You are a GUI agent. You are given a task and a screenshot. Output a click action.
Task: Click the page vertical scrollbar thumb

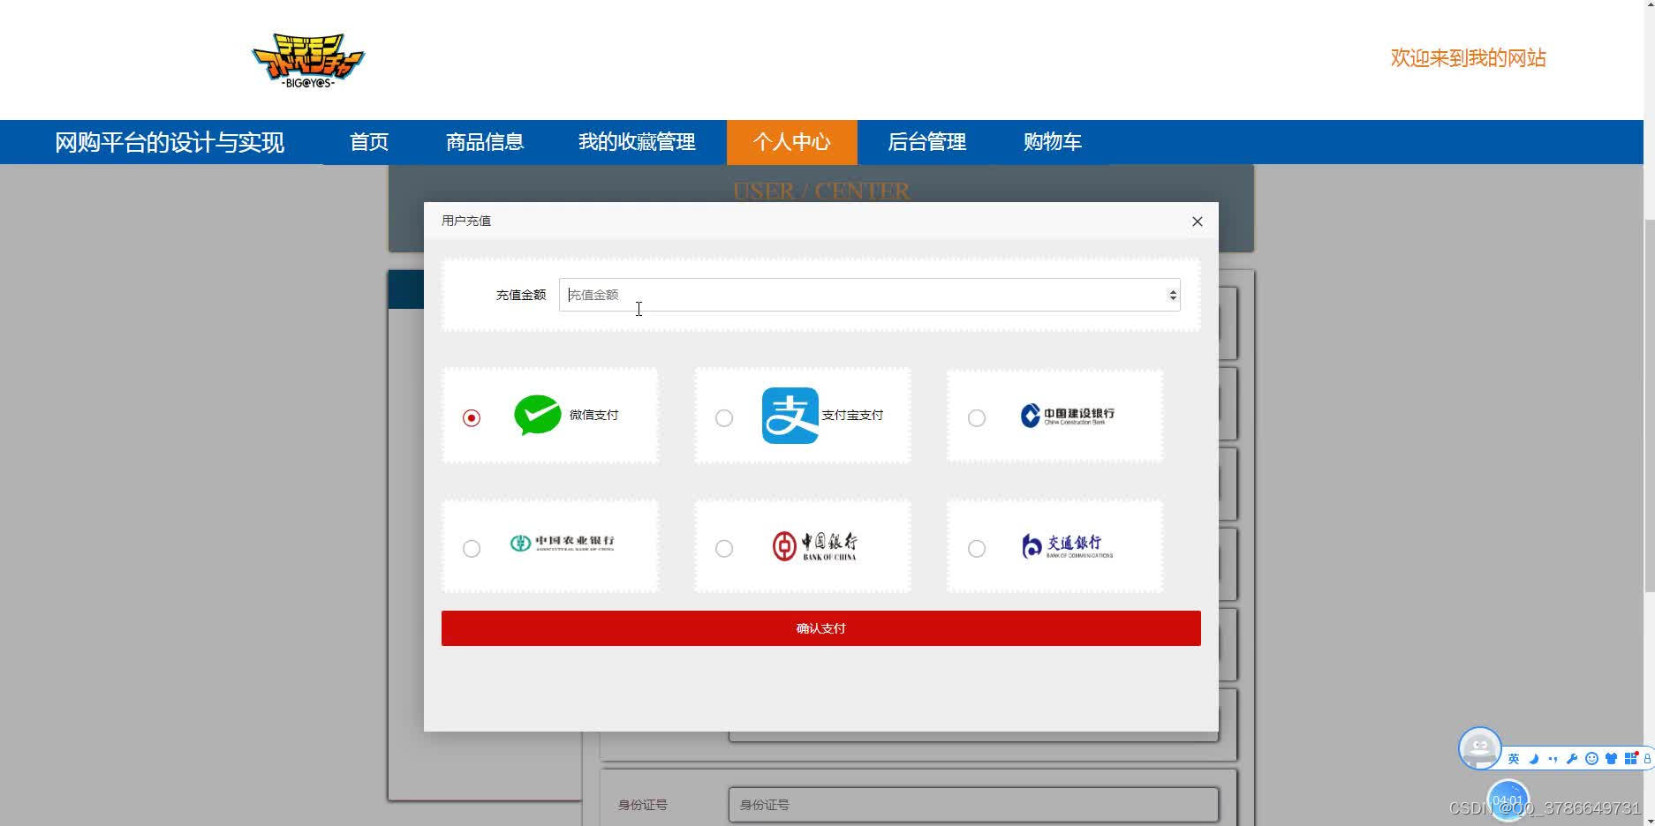pyautogui.click(x=1649, y=404)
